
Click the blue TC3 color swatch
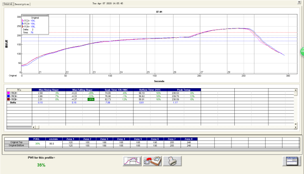click(8, 96)
